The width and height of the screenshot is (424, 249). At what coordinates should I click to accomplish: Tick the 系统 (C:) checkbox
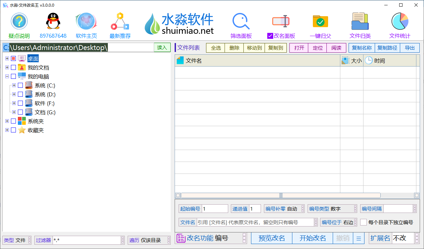click(21, 85)
